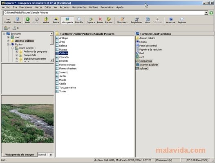Open the address bar dropdown arrow
This screenshot has width=215, height=163.
click(206, 13)
